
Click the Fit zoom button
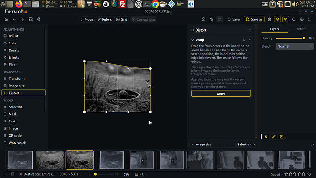[x=139, y=174]
